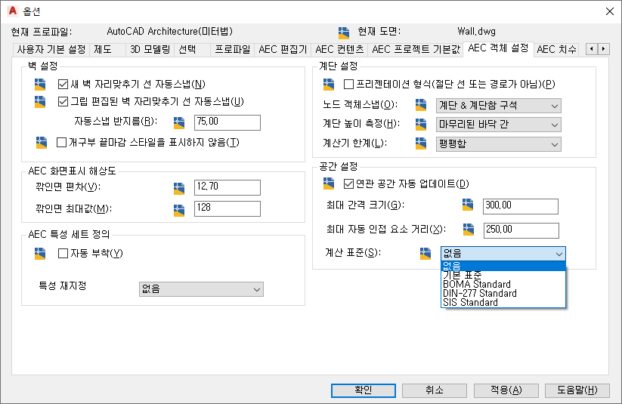Click the drawing icon next to 계산기 한계
Screen dimensions: 622x404
click(421, 143)
